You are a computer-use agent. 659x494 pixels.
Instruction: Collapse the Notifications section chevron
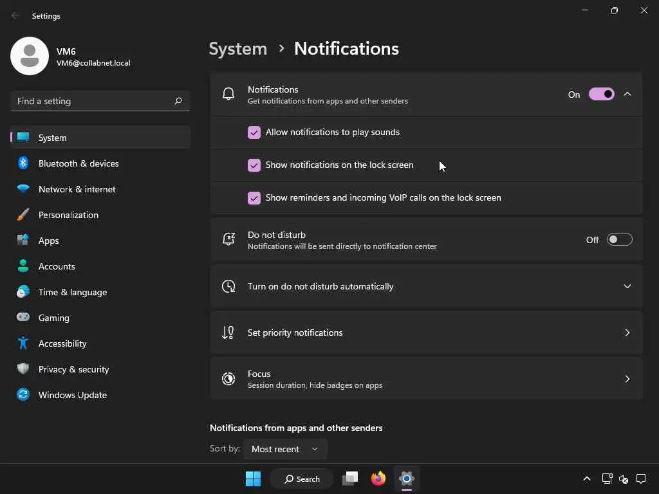(x=627, y=95)
